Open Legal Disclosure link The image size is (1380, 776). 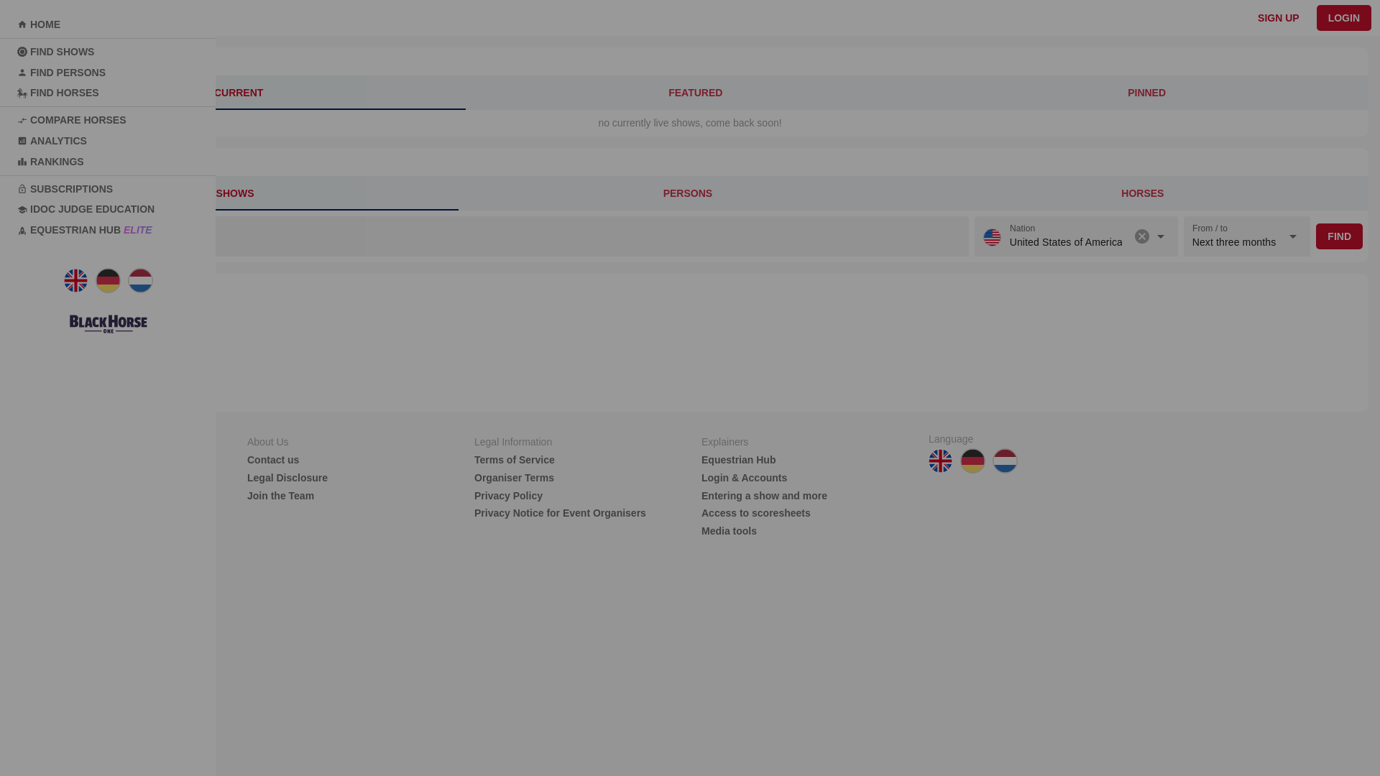287,478
